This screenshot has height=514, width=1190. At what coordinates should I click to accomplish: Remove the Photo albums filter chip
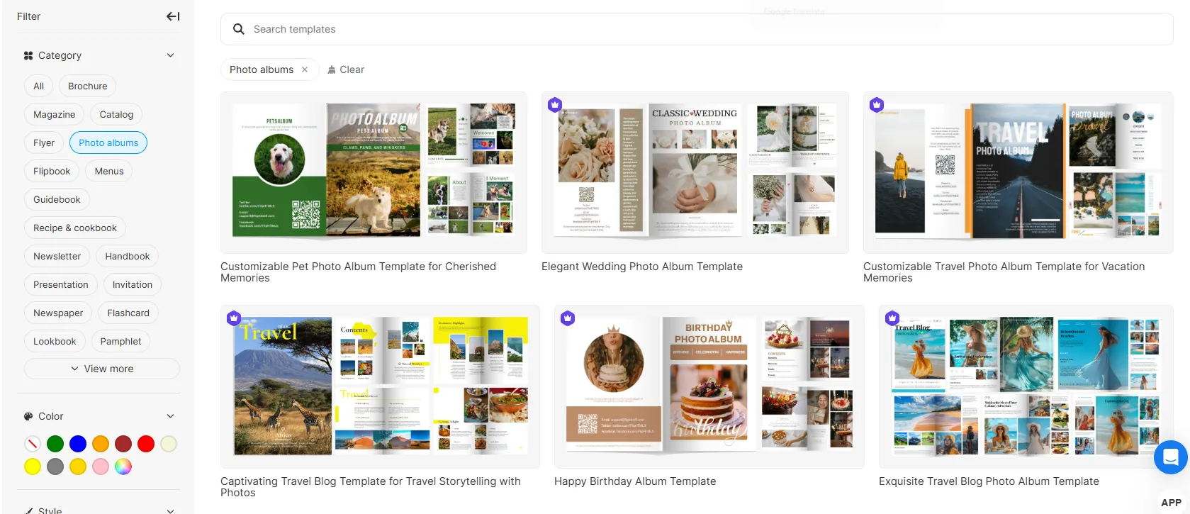point(305,69)
